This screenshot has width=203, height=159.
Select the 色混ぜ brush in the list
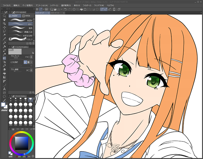pos(21,20)
